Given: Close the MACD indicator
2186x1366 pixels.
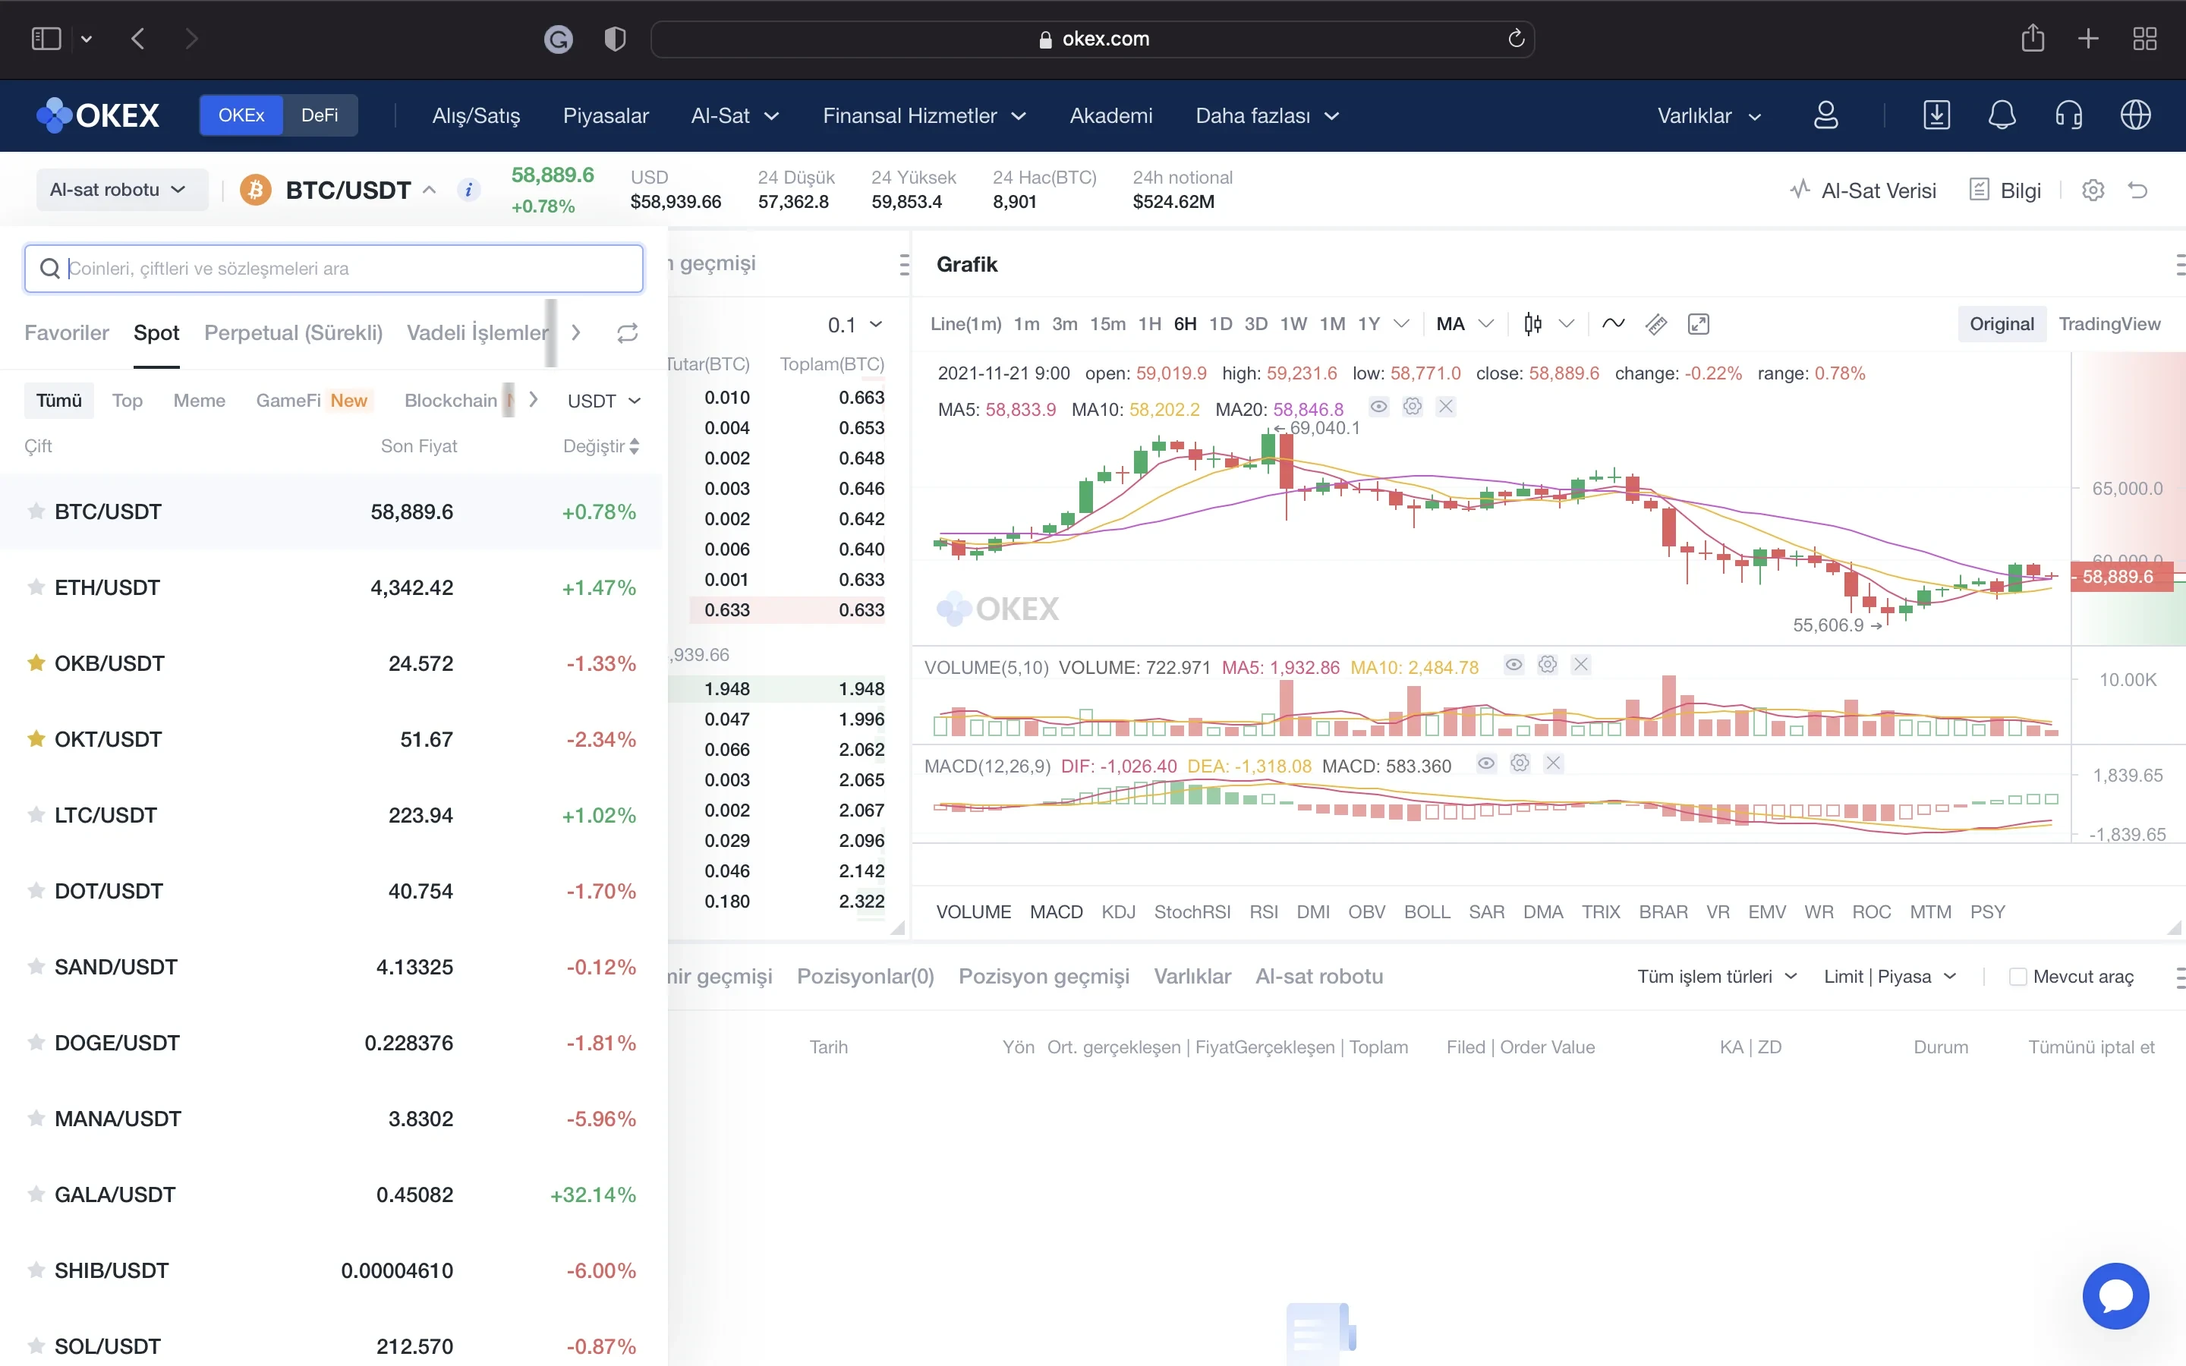Looking at the screenshot, I should pos(1553,763).
